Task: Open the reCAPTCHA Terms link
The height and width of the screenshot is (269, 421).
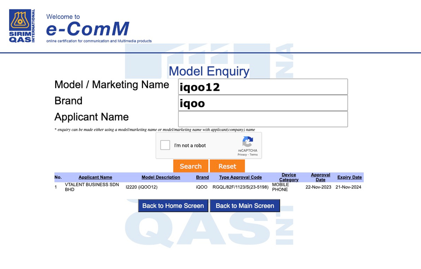Action: [254, 155]
